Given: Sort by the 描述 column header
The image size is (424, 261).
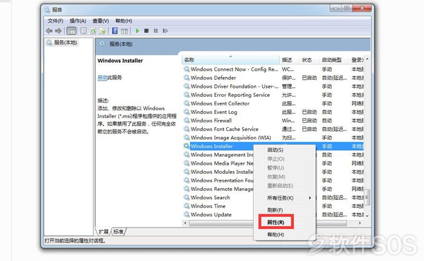Looking at the screenshot, I should (290, 60).
